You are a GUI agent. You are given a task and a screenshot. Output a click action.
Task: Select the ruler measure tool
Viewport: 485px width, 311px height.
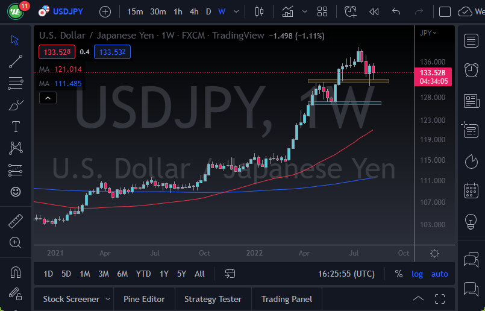tap(16, 221)
